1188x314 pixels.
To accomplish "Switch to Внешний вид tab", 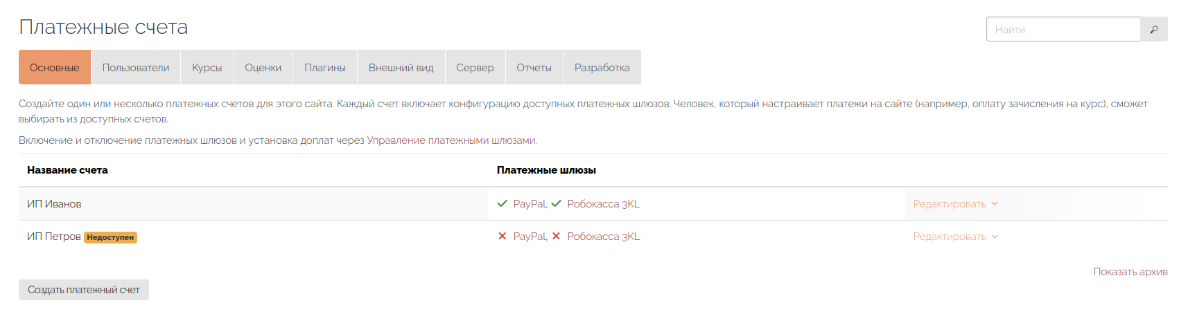I will tap(401, 68).
